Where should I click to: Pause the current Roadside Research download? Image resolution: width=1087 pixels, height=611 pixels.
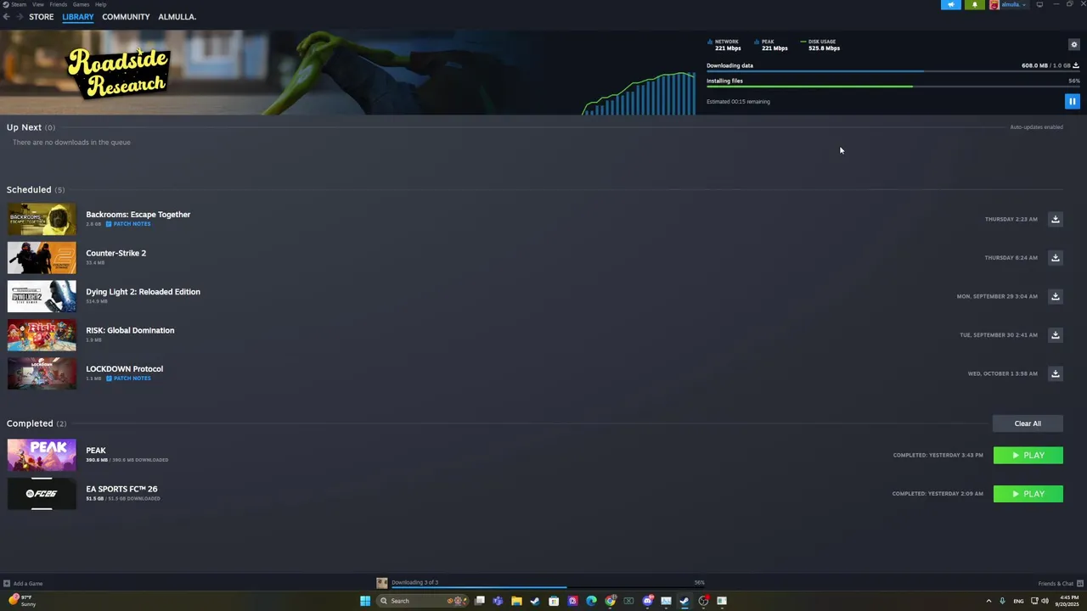click(1072, 102)
